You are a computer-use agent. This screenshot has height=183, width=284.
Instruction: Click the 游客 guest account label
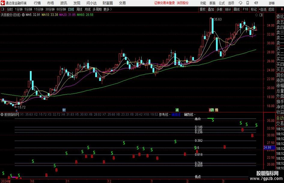click(272, 3)
